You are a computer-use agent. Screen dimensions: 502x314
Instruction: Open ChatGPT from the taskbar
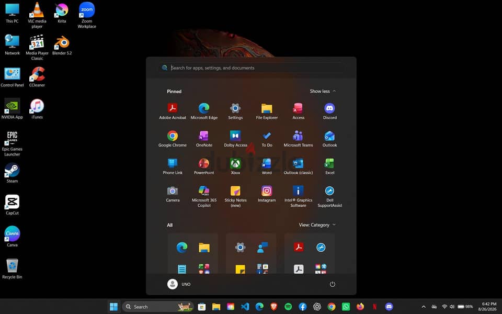click(x=317, y=307)
